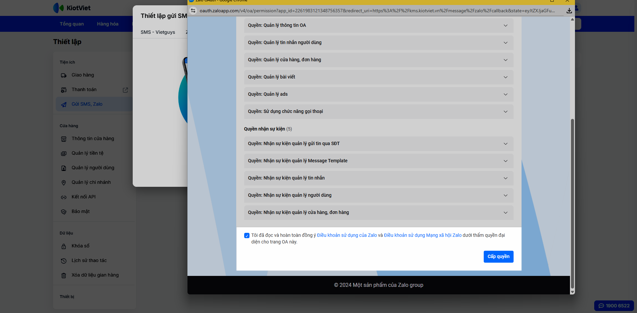
Task: Click the Kết nối API link icon
Action: 64,197
